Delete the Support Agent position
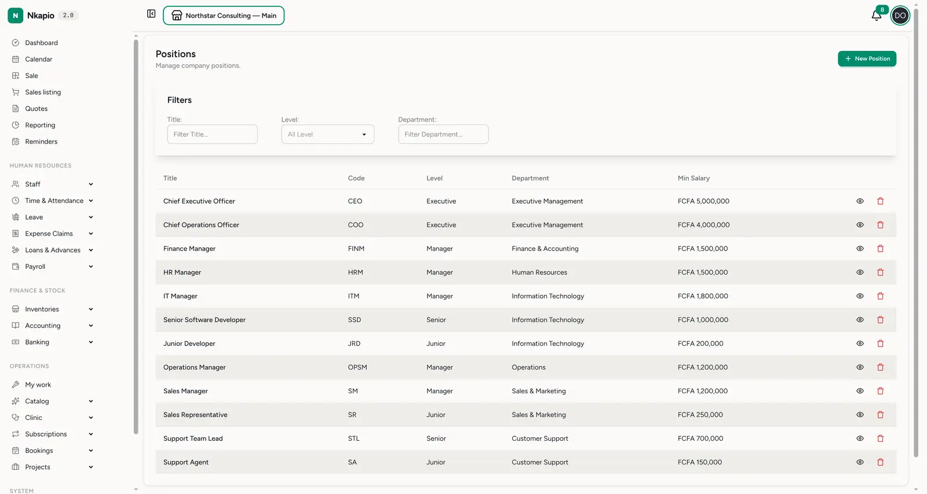927x494 pixels. tap(880, 462)
